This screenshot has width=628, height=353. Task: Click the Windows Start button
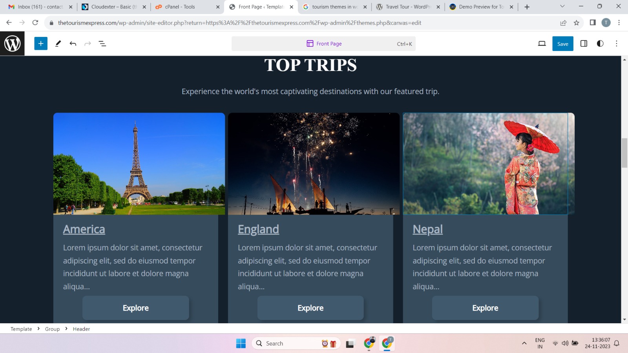[241, 343]
